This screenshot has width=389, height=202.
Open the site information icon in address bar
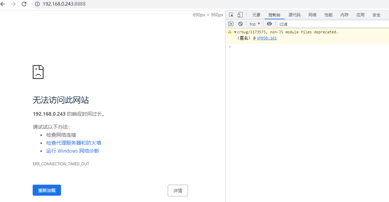click(x=38, y=4)
